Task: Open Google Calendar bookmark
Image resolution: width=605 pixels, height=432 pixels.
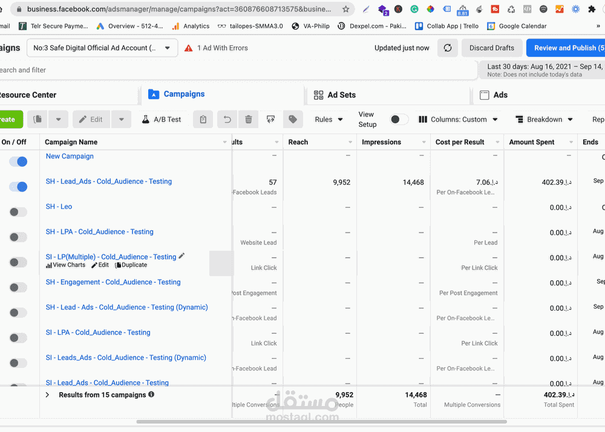Action: pyautogui.click(x=517, y=26)
